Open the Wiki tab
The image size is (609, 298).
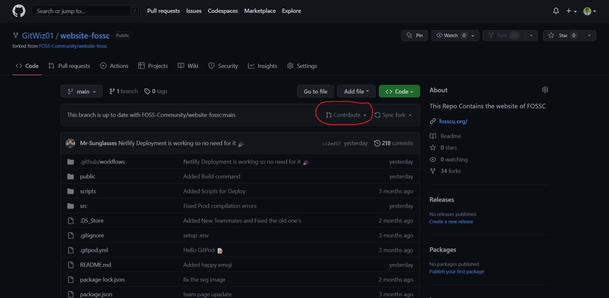tap(188, 66)
